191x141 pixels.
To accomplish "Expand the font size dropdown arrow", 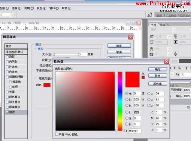I will coord(169,37).
